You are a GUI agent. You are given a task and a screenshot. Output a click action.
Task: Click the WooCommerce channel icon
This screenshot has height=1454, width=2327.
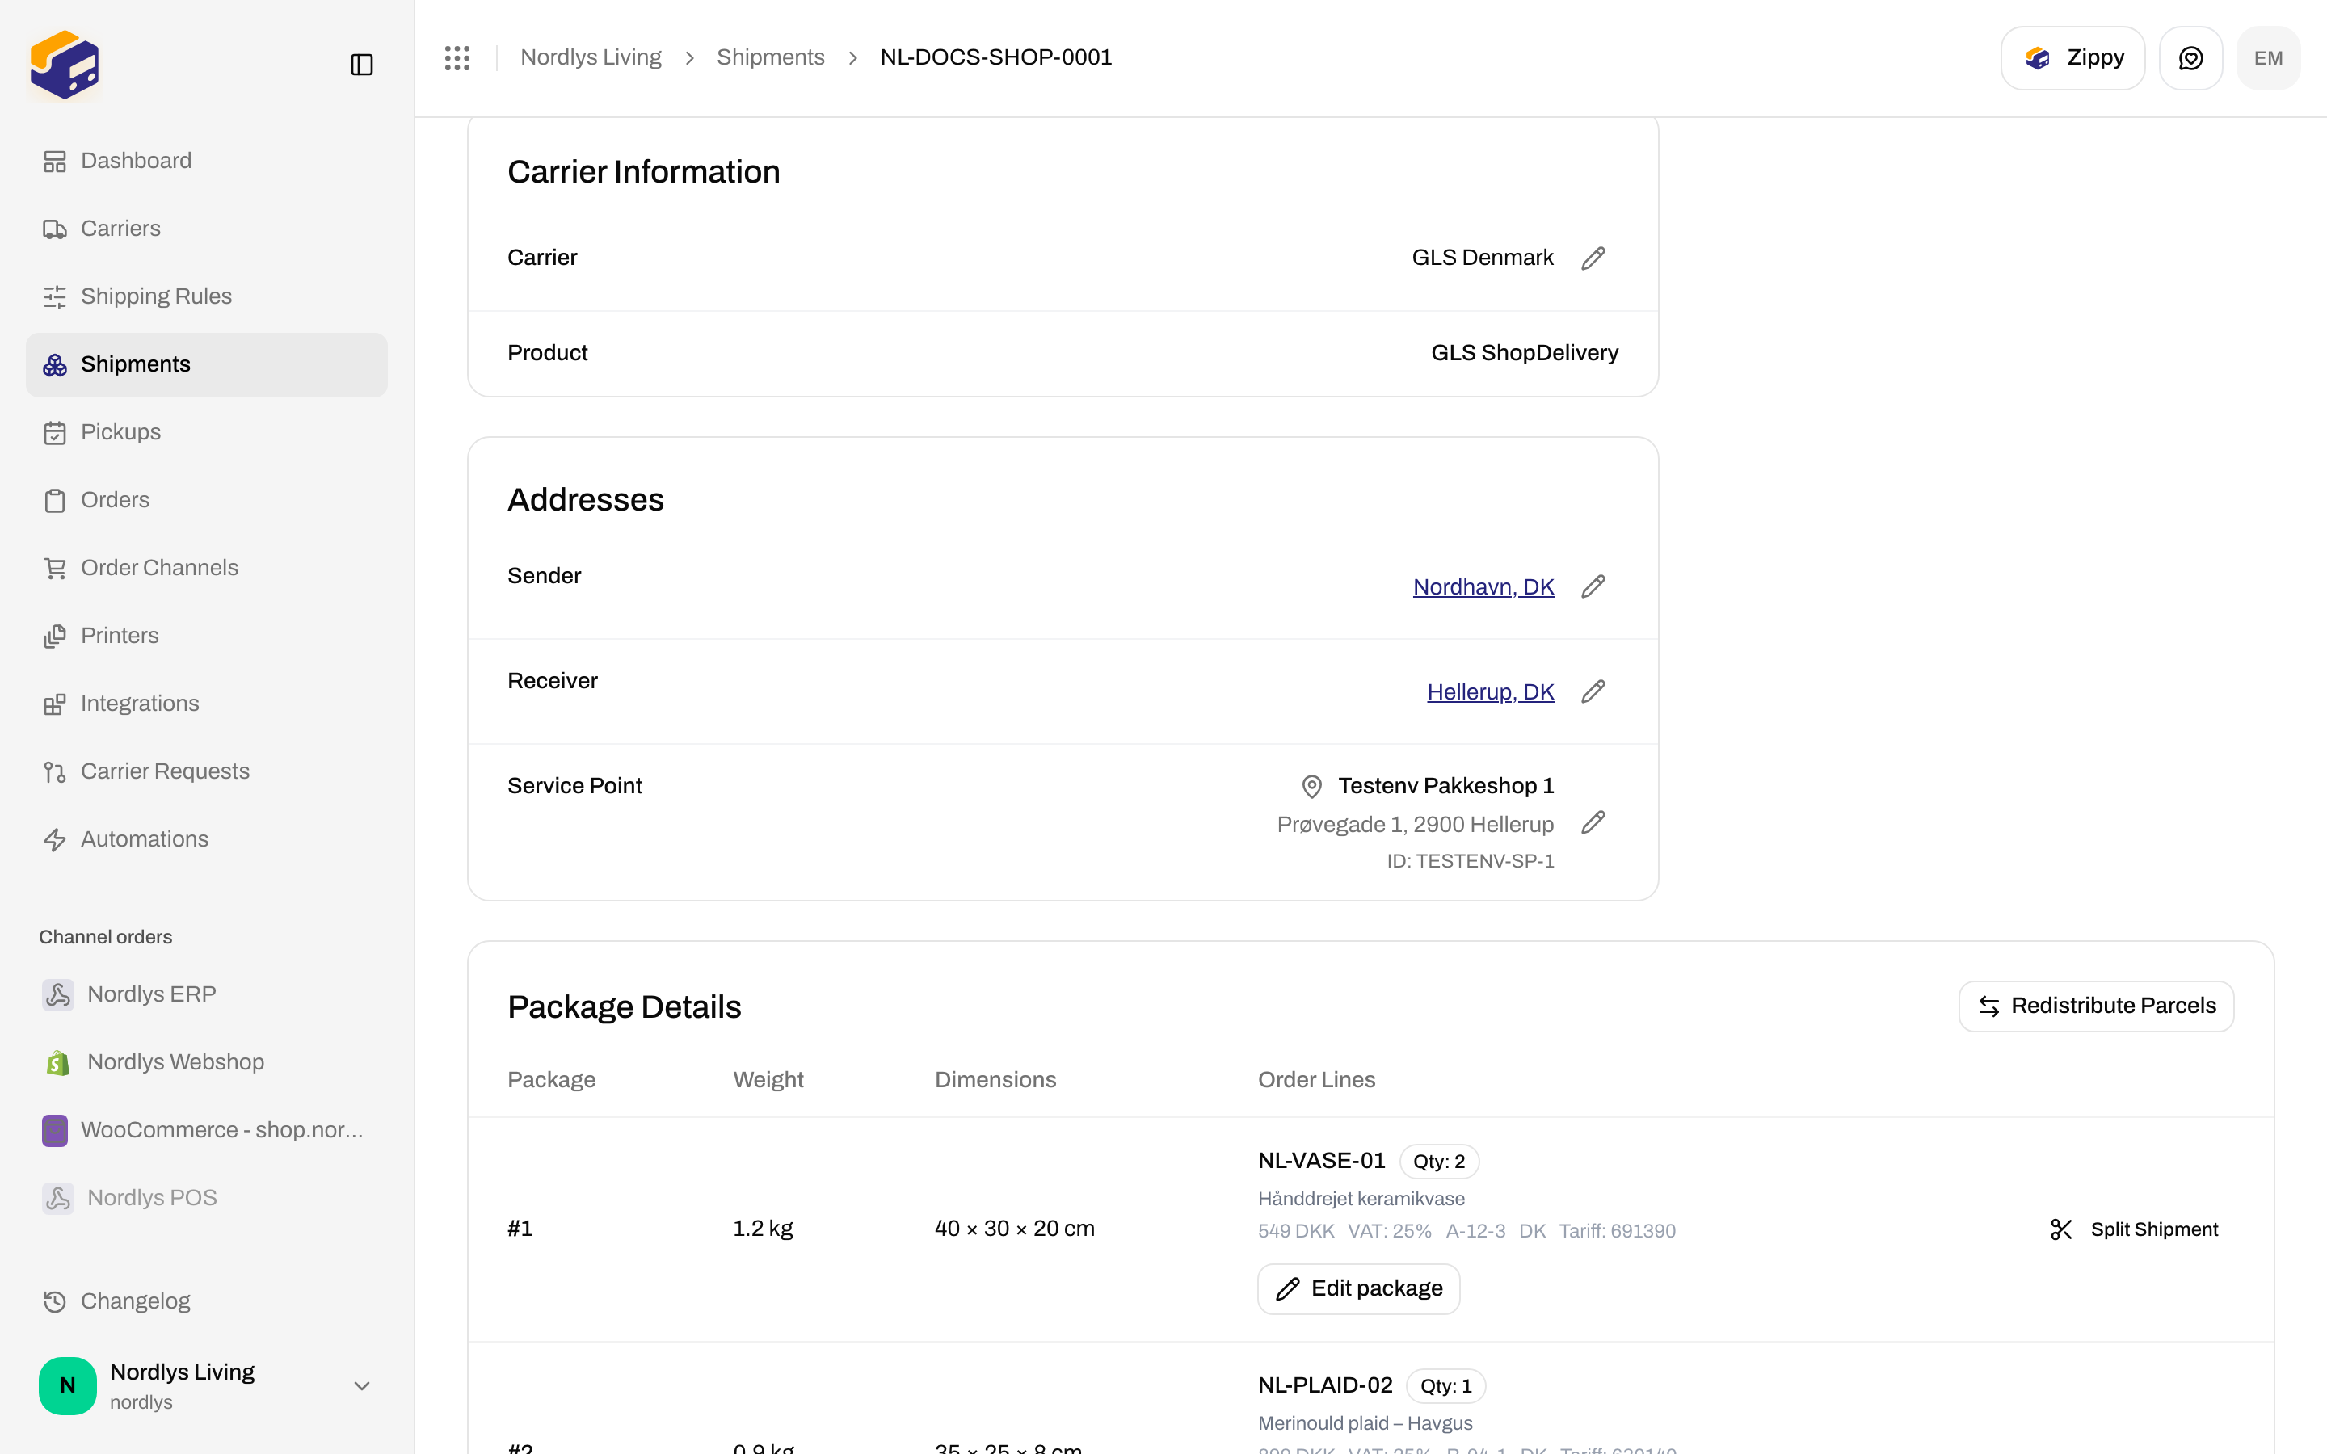(x=55, y=1130)
